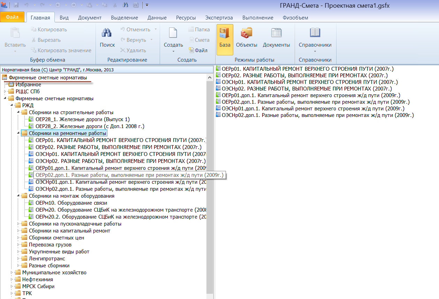
Task: Switch to Документы mode
Action: click(276, 33)
